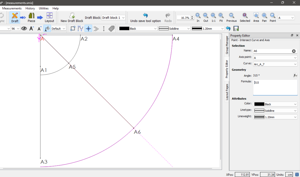
Task: Toggle seam direction chevron icon
Action: pyautogui.click(x=96, y=28)
